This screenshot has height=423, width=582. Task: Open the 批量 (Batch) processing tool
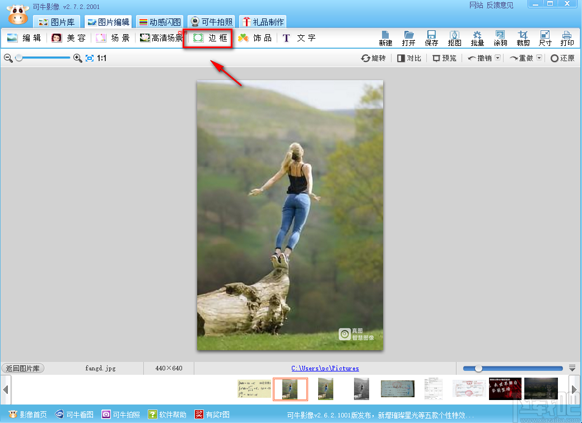pyautogui.click(x=477, y=39)
